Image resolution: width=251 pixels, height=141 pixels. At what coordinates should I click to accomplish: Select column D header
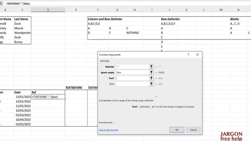tap(48, 10)
